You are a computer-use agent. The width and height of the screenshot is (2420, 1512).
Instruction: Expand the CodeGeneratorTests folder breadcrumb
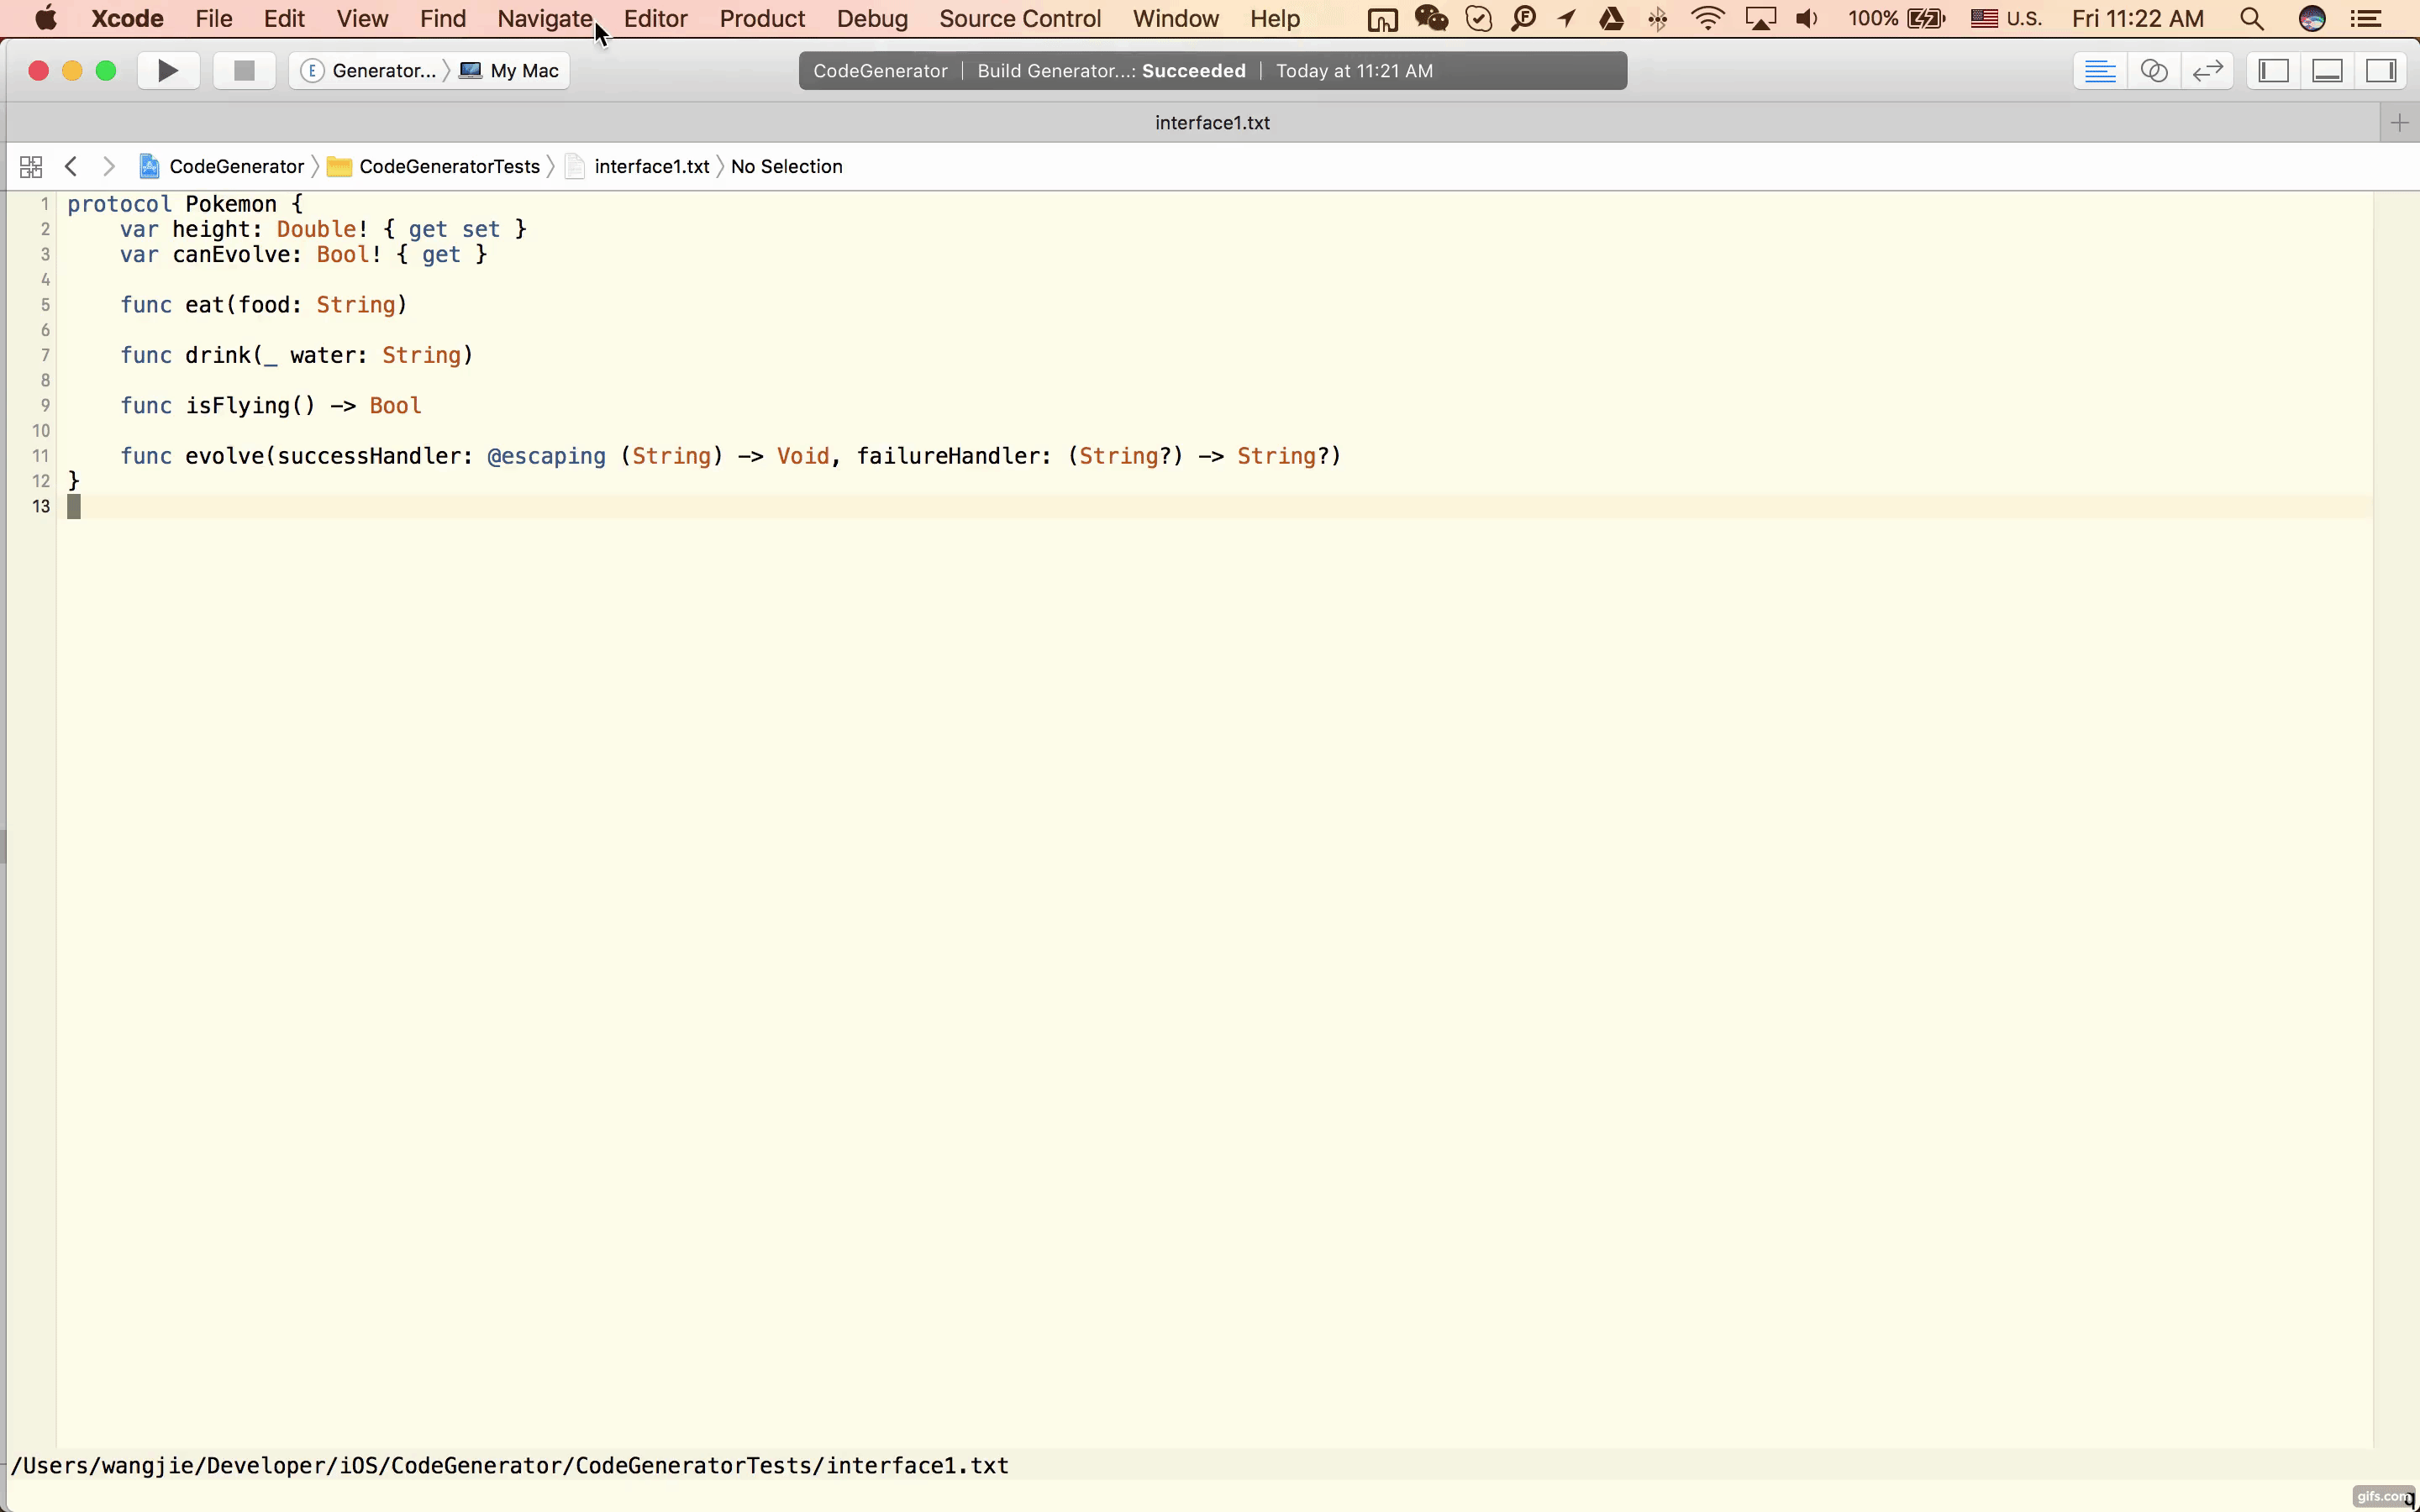pos(450,165)
